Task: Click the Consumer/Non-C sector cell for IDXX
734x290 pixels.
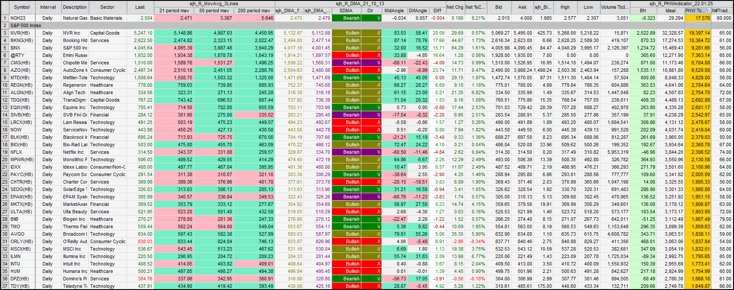Action: pos(108,167)
